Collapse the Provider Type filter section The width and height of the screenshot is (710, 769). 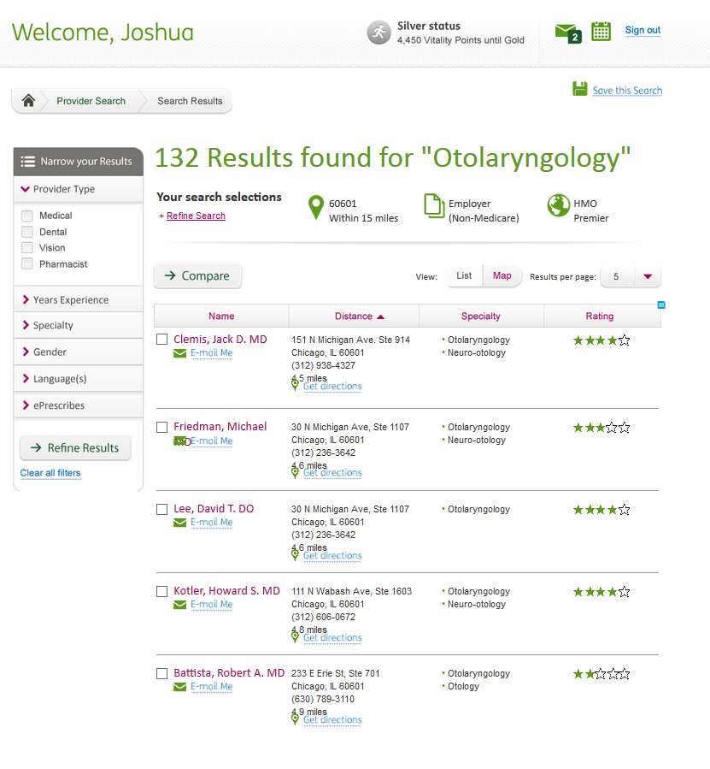click(79, 189)
